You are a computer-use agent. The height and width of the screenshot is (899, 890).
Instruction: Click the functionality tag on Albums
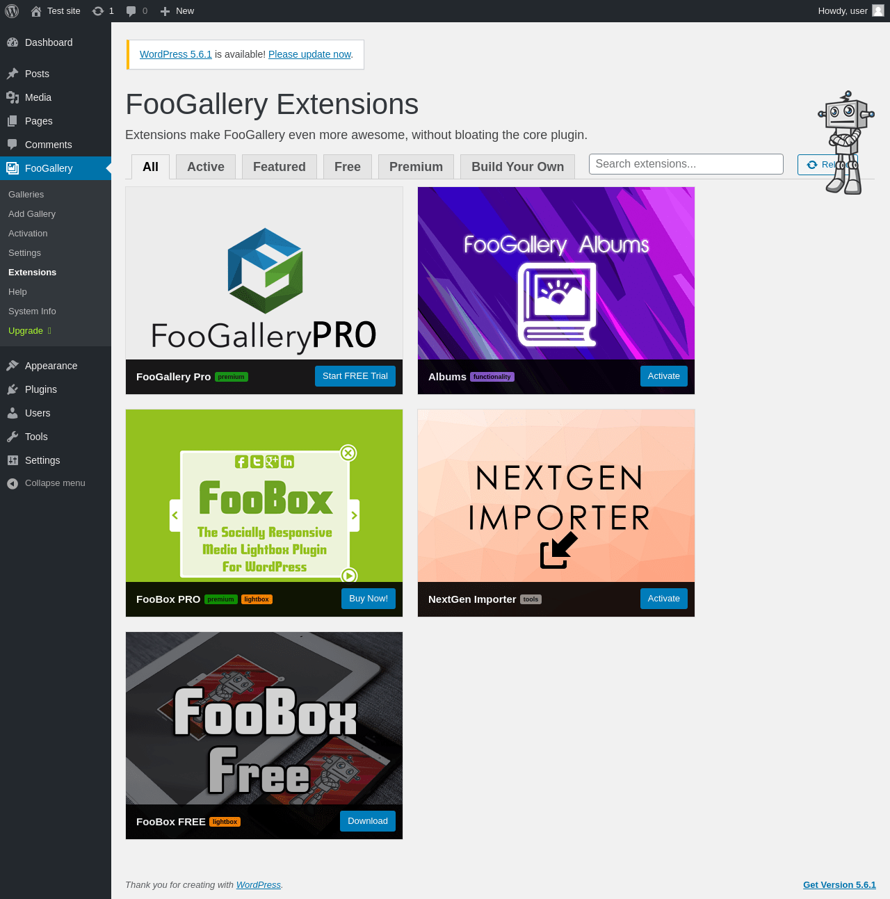tap(492, 377)
